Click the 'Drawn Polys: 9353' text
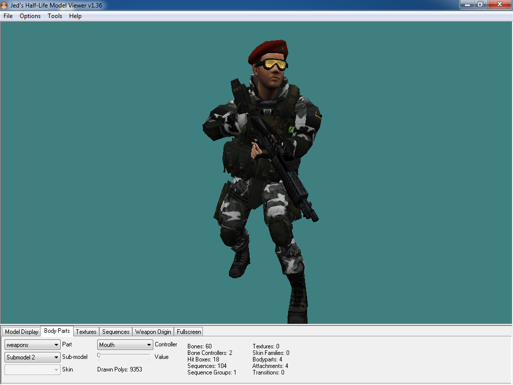Screen dimensions: 513x385 click(x=120, y=369)
